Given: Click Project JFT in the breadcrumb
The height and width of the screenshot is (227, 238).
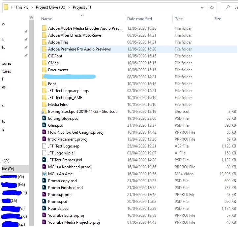Looking at the screenshot, I should [x=82, y=7].
